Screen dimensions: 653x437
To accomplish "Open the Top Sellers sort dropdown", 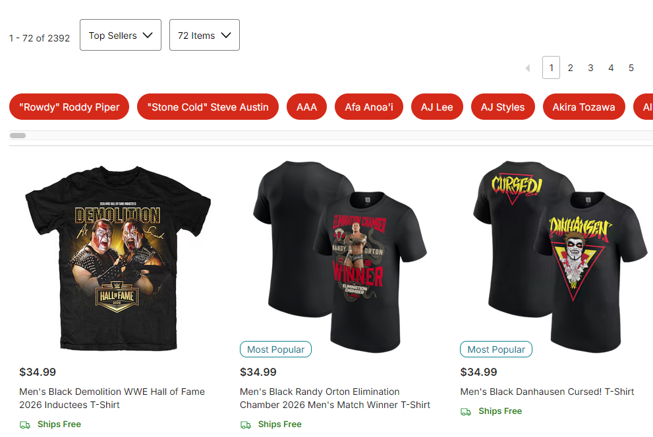I will [x=121, y=35].
